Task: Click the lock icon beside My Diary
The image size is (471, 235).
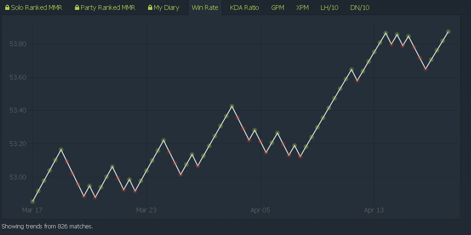Action: pos(150,8)
